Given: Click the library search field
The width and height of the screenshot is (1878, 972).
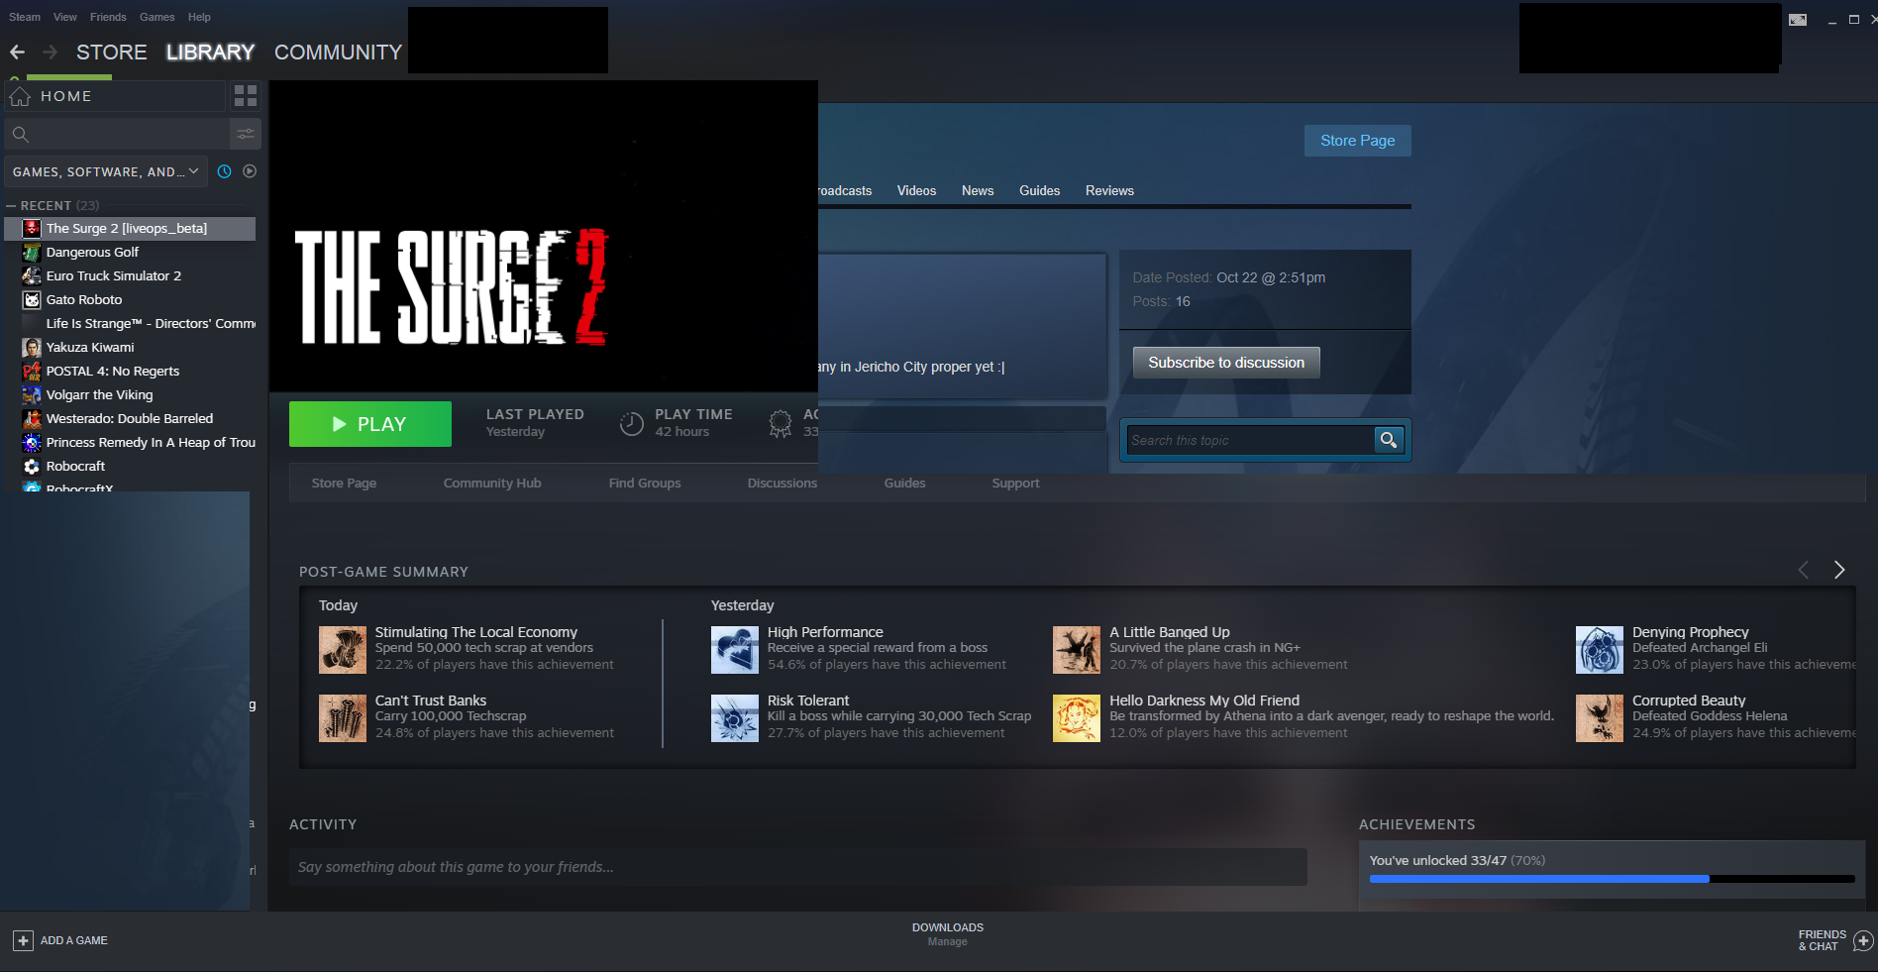Looking at the screenshot, I should [x=117, y=134].
